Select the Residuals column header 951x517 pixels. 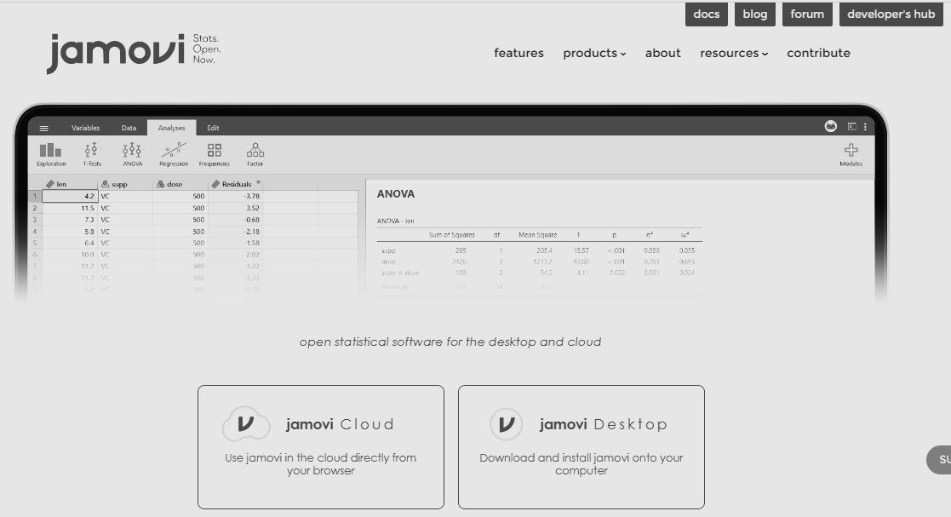235,184
